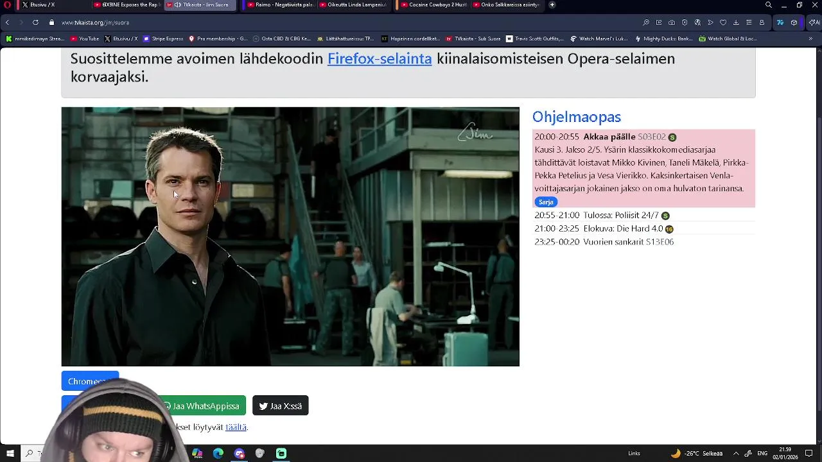822x462 pixels.
Task: Click the Jim live video player
Action: [290, 237]
